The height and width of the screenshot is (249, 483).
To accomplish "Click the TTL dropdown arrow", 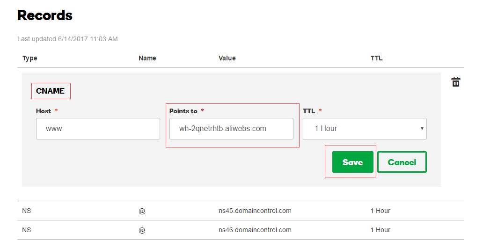I will (x=422, y=129).
